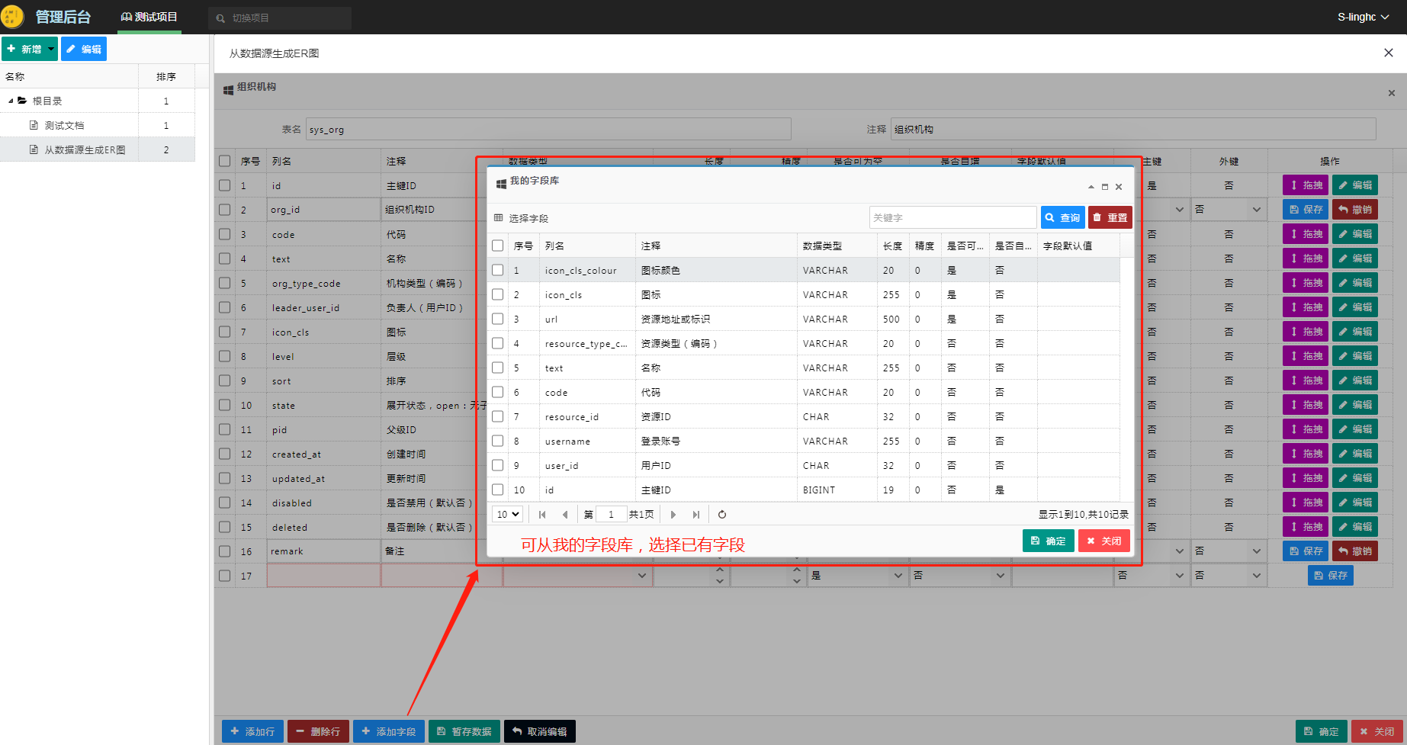The height and width of the screenshot is (745, 1407).
Task: Jump to first page in field library
Action: point(542,515)
